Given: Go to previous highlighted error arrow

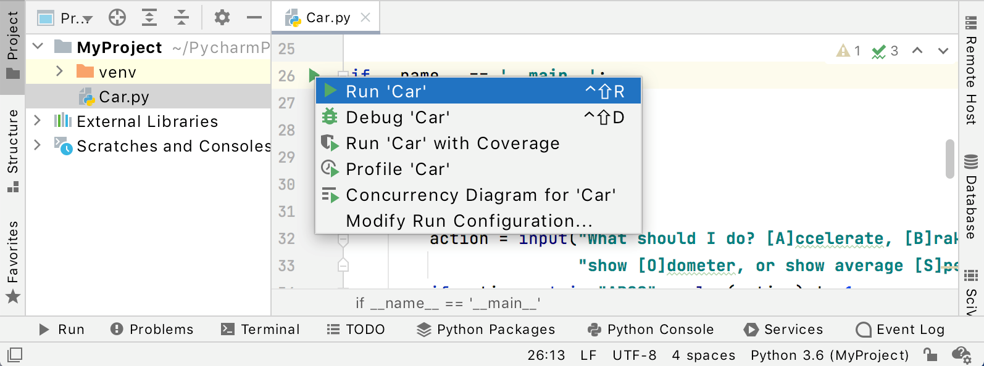Looking at the screenshot, I should [x=917, y=51].
